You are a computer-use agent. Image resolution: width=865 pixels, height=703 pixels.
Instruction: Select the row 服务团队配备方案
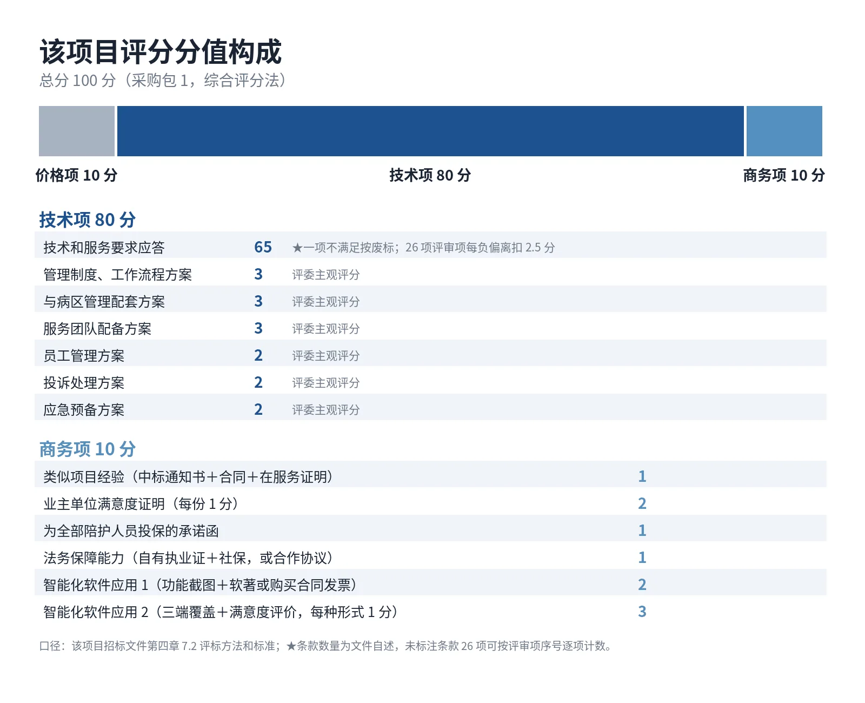tap(430, 326)
